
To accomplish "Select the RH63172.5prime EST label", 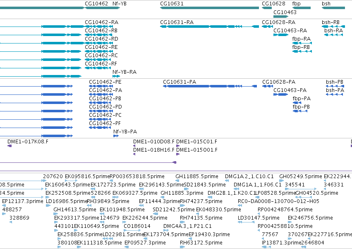I will tap(201, 243).
